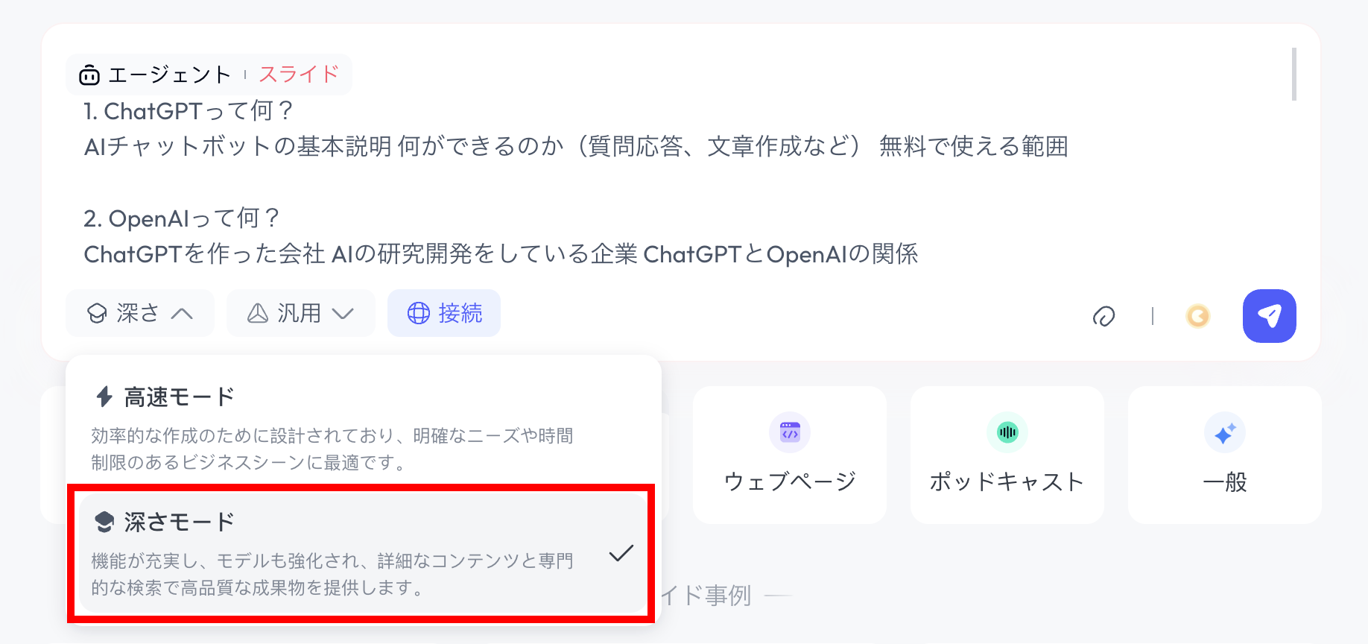Click the podcast waveform icon
The height and width of the screenshot is (644, 1368).
point(1007,432)
